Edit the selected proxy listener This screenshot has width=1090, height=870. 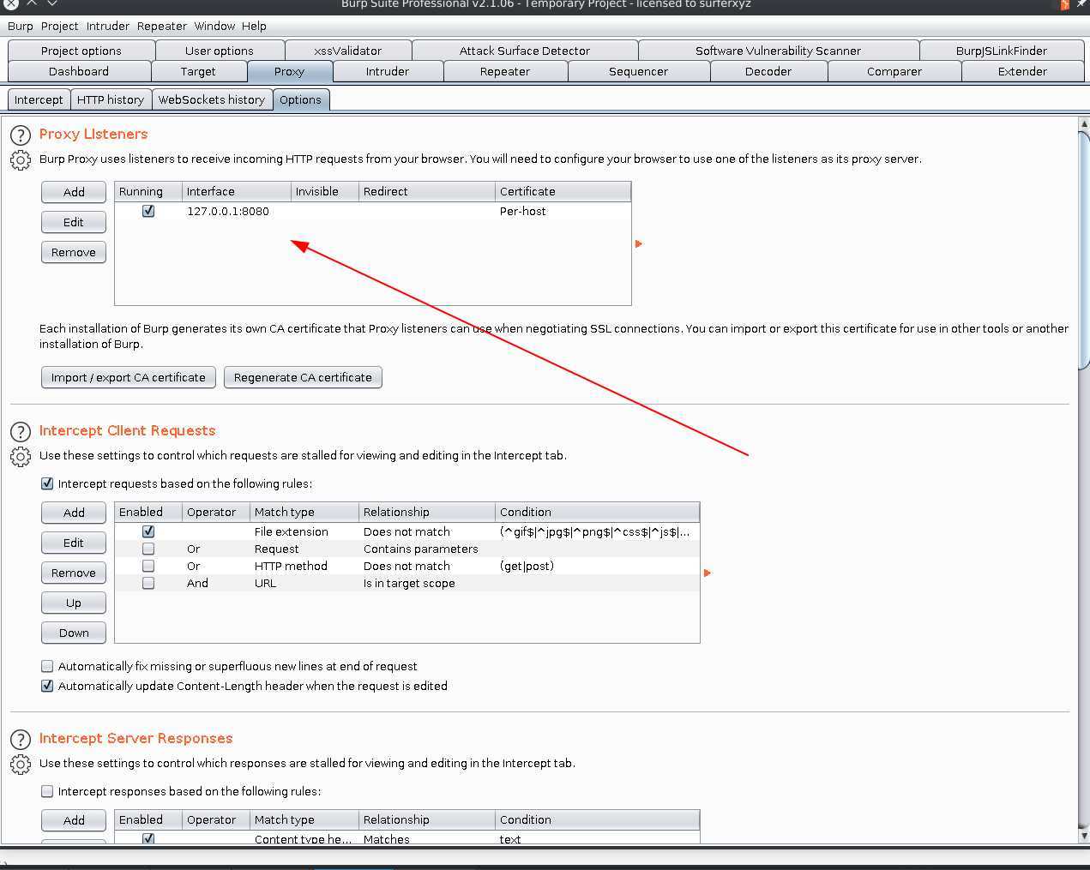point(74,222)
